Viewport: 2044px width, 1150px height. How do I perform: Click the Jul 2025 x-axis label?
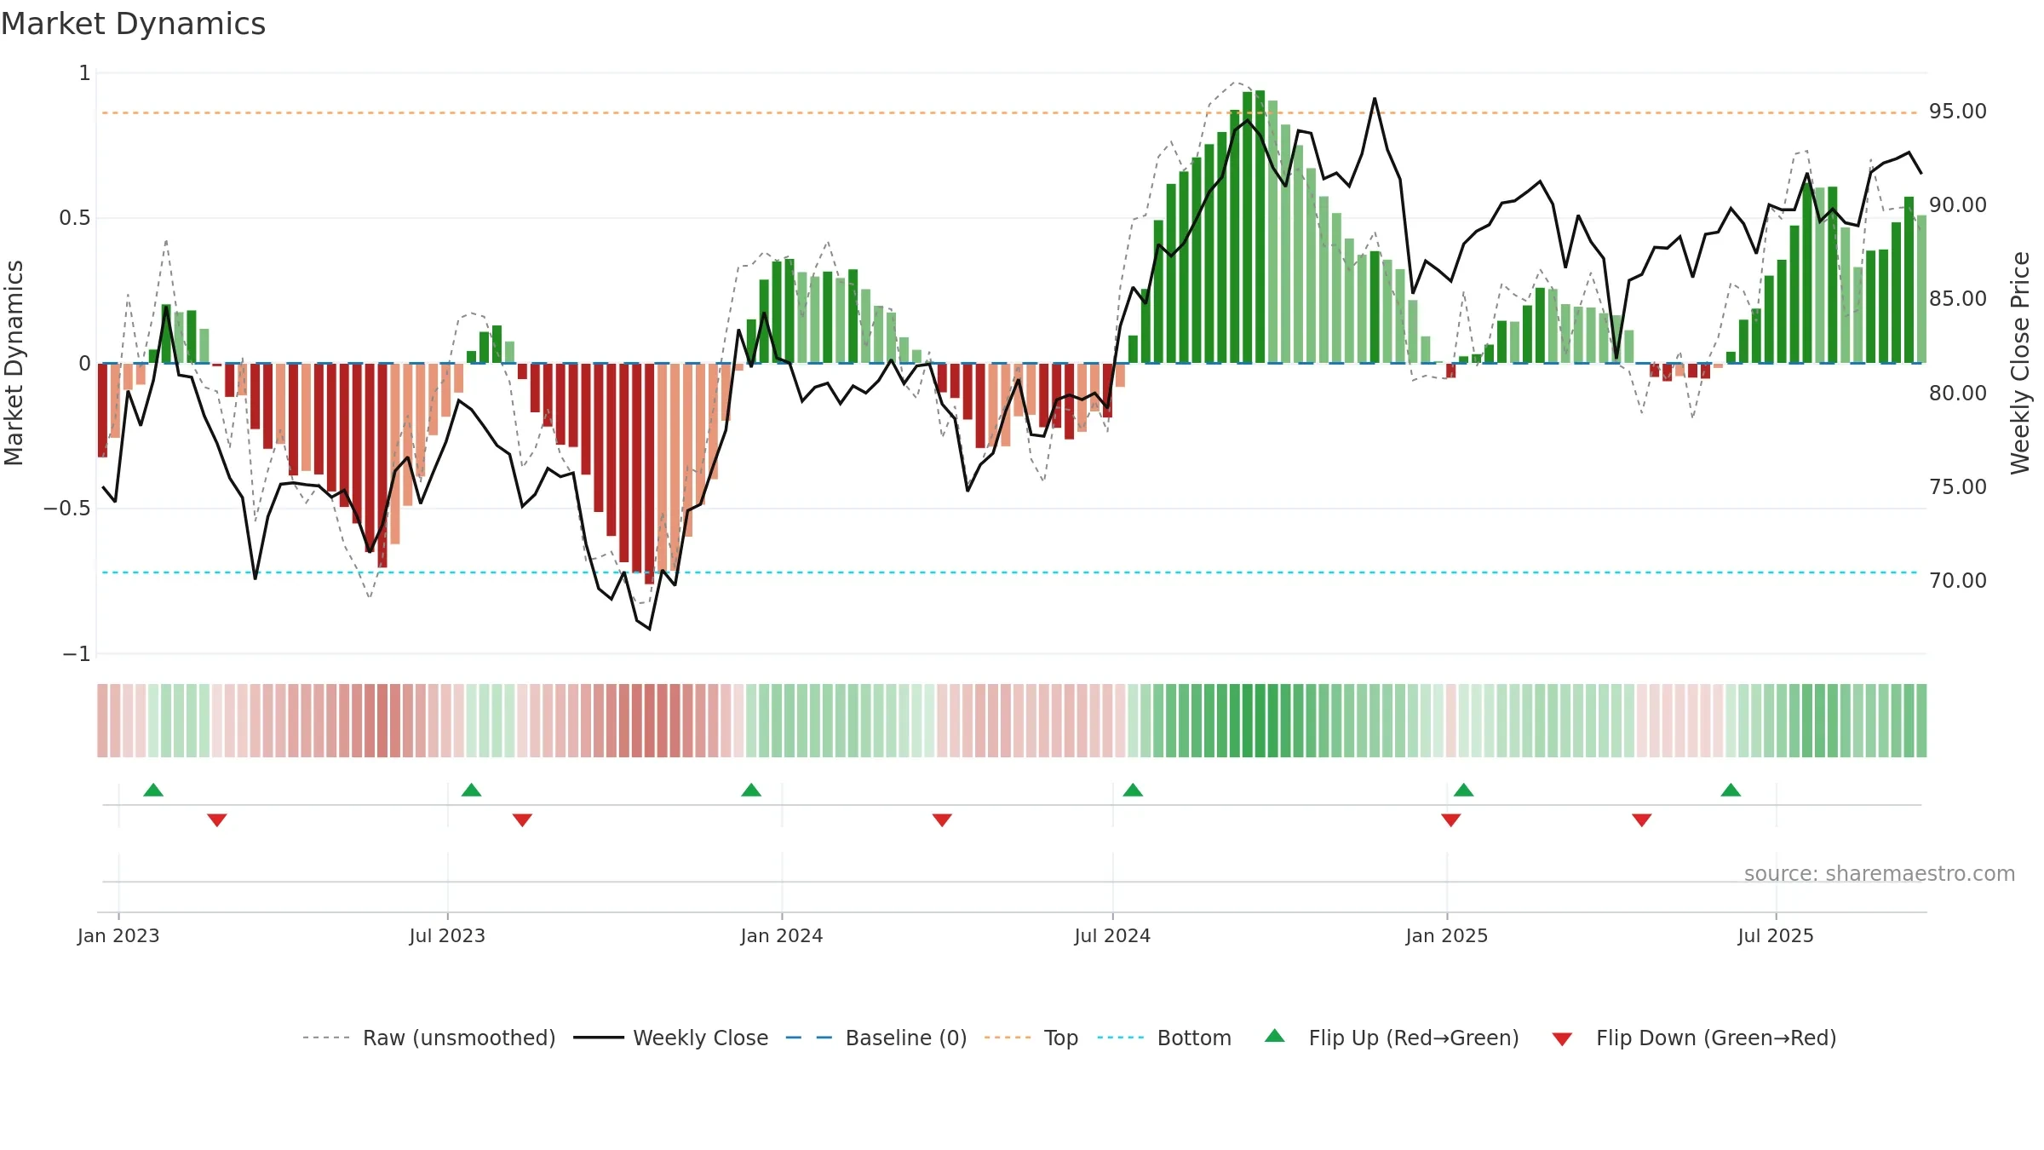[1776, 935]
